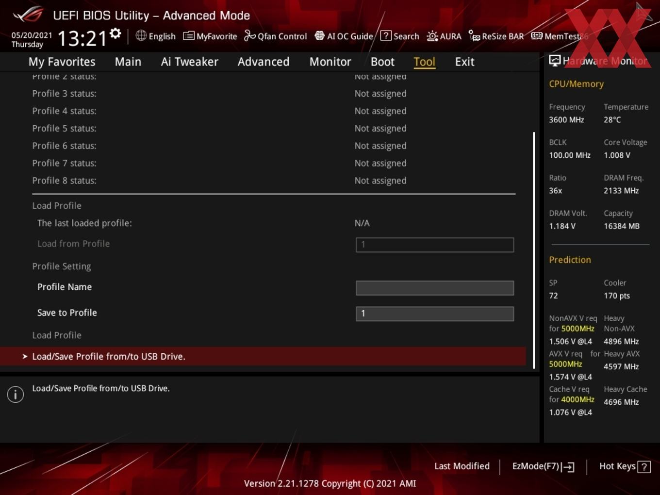Click the Save to Profile field

(x=435, y=313)
